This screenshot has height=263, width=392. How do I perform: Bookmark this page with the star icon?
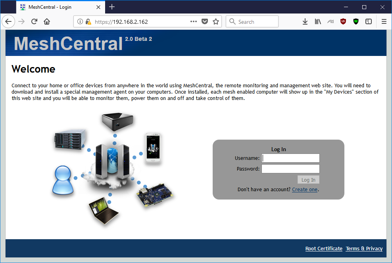216,21
